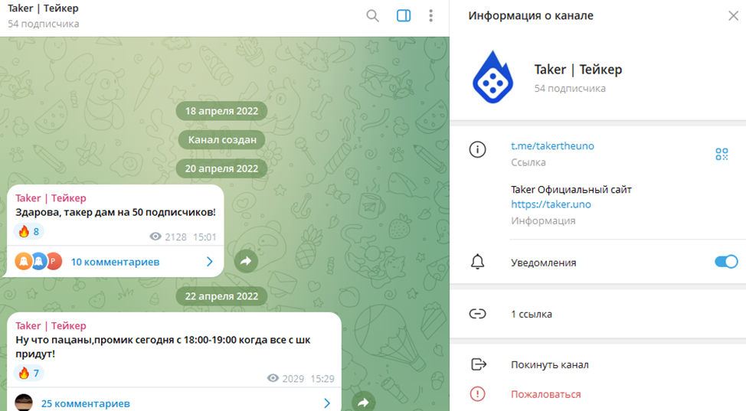Open the 1 ссылка shared links
This screenshot has height=411, width=746.
(x=531, y=314)
